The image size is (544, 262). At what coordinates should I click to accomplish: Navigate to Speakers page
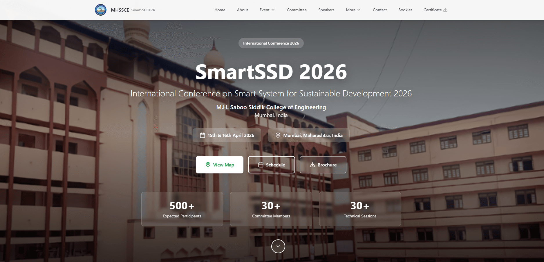tap(326, 10)
